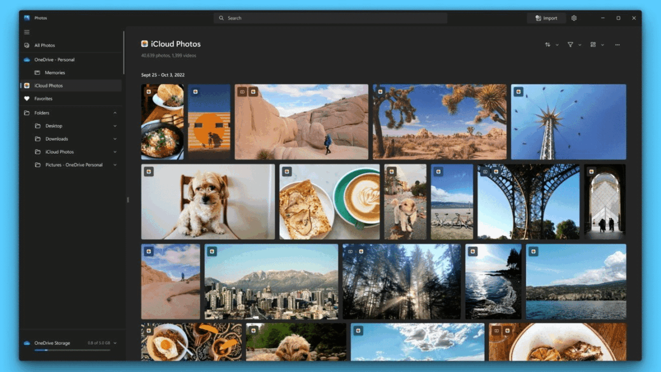
Task: Click the All Photos icon in sidebar
Action: point(26,45)
